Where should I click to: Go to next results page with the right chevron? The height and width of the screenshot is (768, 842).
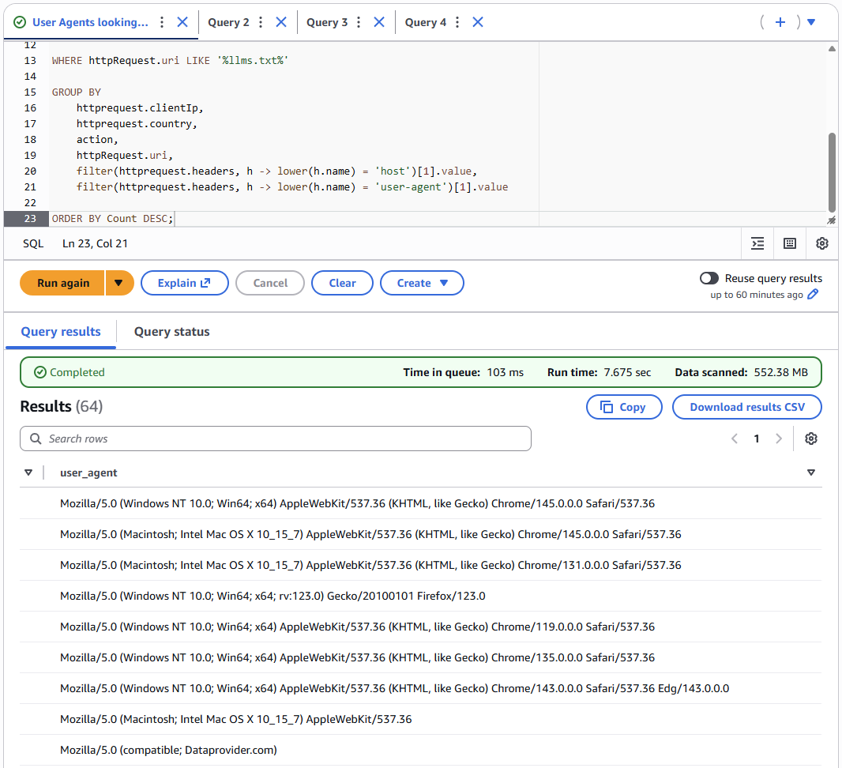[779, 439]
